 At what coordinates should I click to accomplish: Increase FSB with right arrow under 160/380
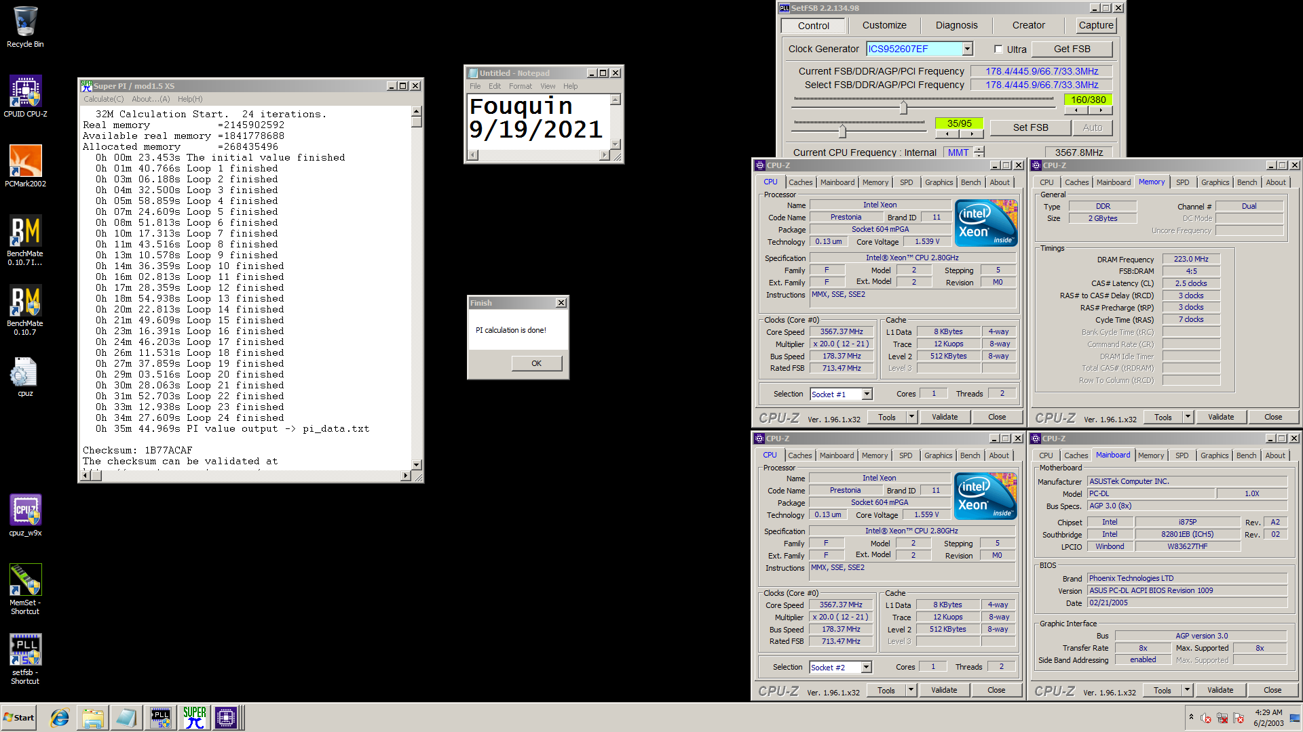pyautogui.click(x=1101, y=110)
